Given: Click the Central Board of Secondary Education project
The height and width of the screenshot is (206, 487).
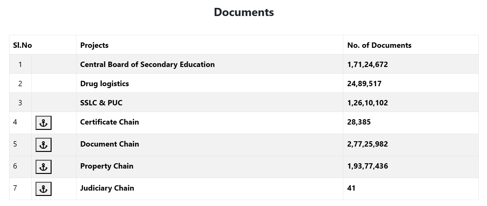Looking at the screenshot, I should (x=147, y=64).
